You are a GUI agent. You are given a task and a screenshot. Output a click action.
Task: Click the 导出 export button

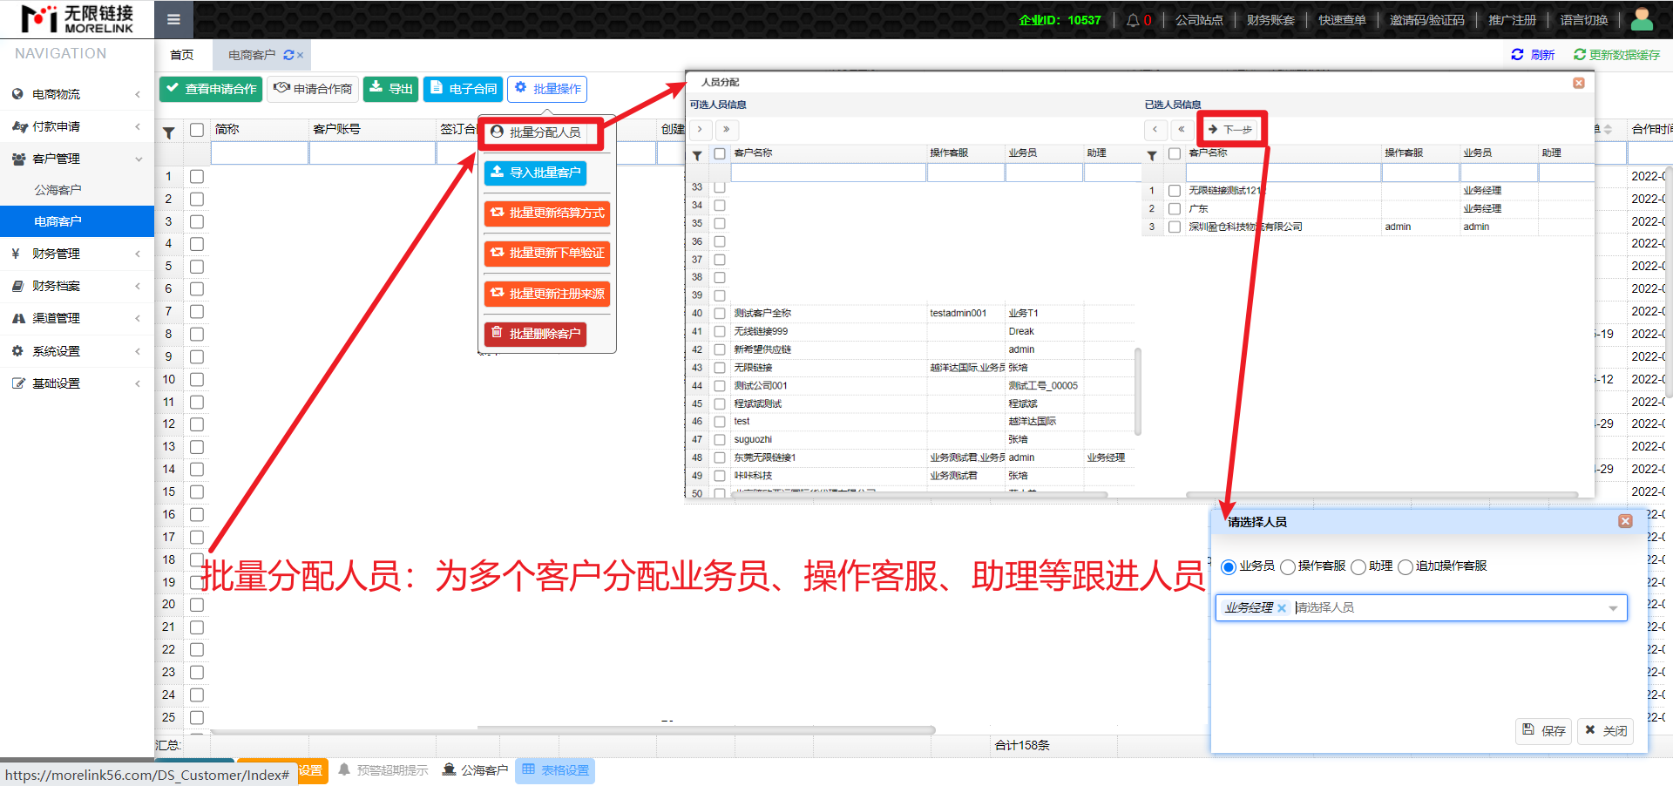pyautogui.click(x=391, y=89)
